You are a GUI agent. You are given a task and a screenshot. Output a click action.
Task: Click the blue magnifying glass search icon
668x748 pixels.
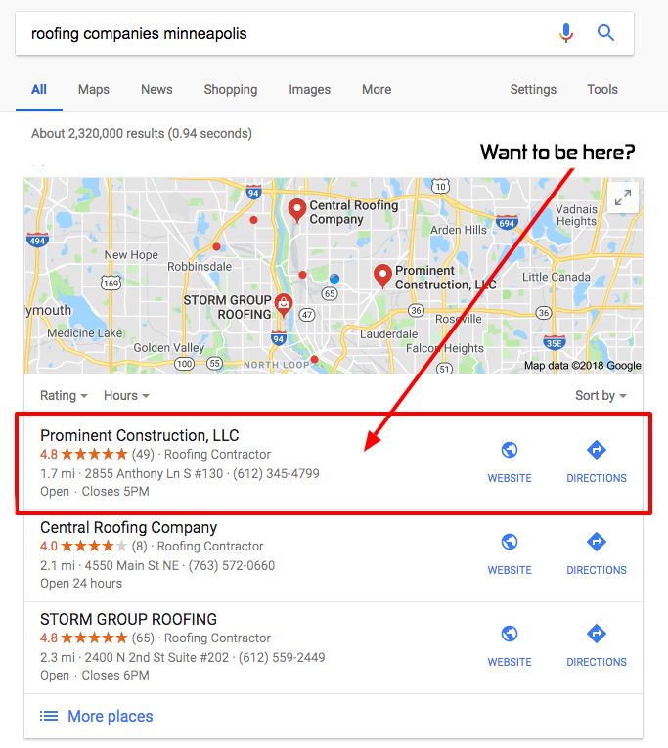click(605, 33)
